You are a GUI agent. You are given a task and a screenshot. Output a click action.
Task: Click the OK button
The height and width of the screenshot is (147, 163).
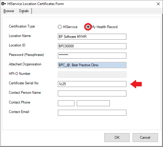(117, 138)
